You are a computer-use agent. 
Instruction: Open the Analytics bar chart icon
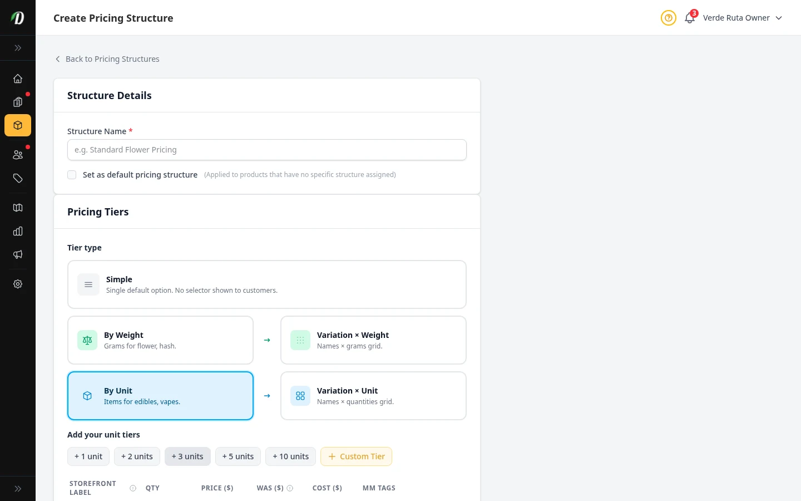point(17,231)
